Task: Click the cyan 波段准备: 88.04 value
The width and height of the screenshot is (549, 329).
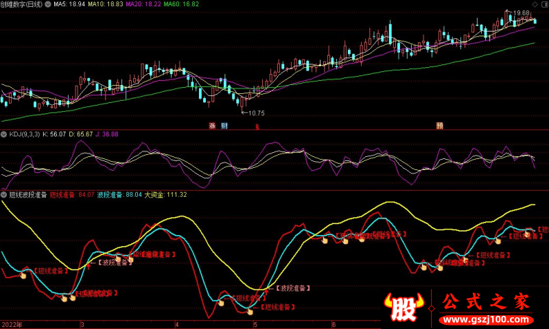Action: (119, 195)
